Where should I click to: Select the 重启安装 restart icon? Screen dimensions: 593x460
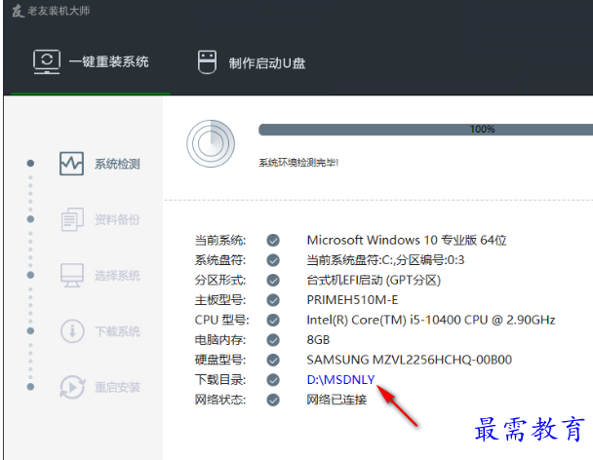tap(72, 387)
